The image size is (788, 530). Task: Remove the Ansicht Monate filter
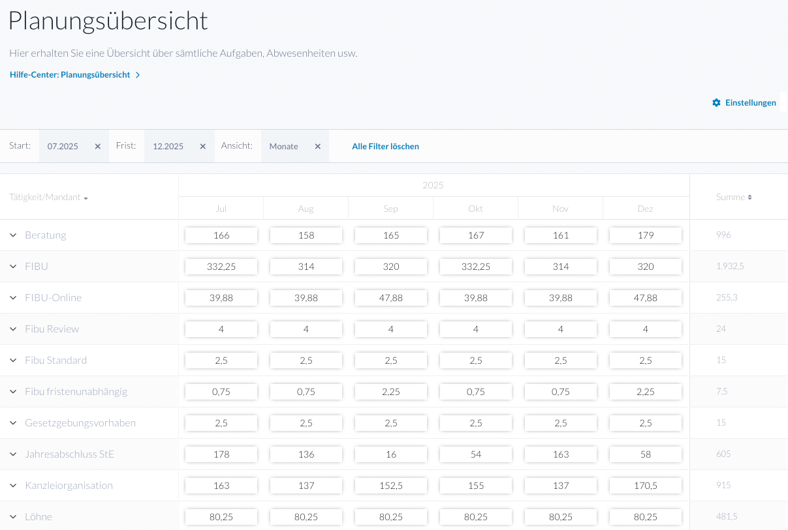pyautogui.click(x=318, y=147)
